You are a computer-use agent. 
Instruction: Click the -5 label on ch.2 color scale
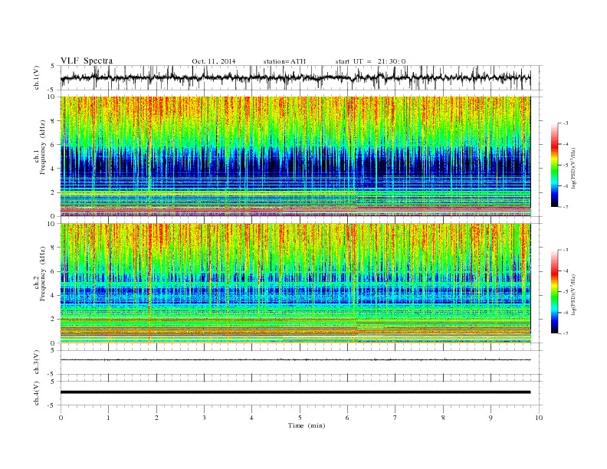tap(566, 291)
